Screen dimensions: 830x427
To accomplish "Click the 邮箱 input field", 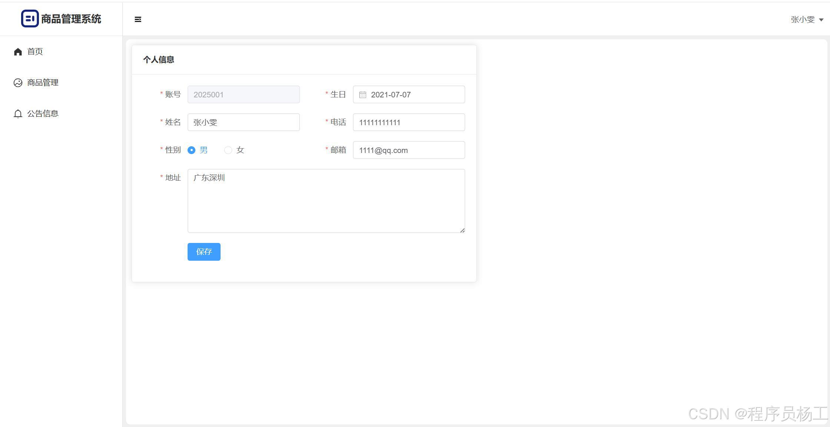I will pos(409,150).
